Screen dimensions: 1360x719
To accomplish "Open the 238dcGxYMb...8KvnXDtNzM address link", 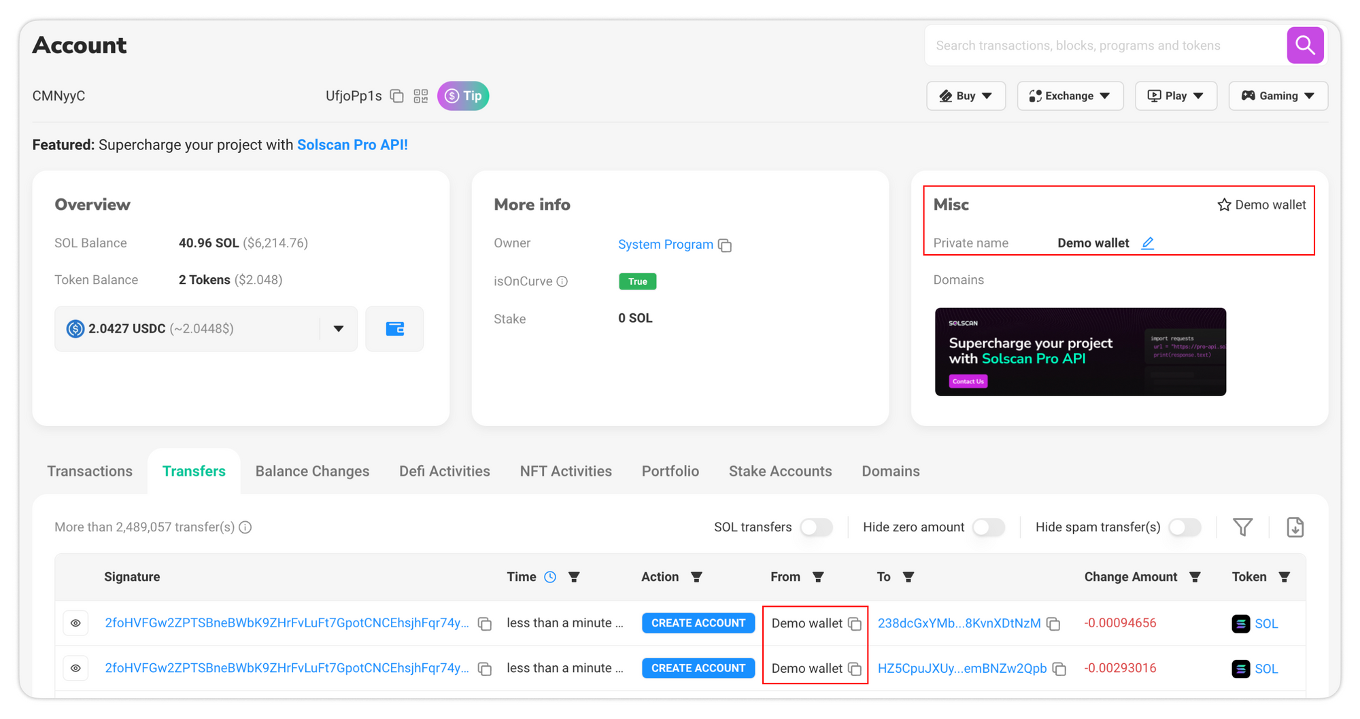I will point(959,623).
